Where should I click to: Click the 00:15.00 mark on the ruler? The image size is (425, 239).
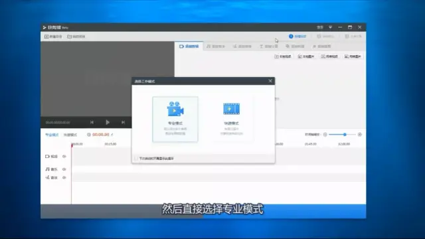110,144
